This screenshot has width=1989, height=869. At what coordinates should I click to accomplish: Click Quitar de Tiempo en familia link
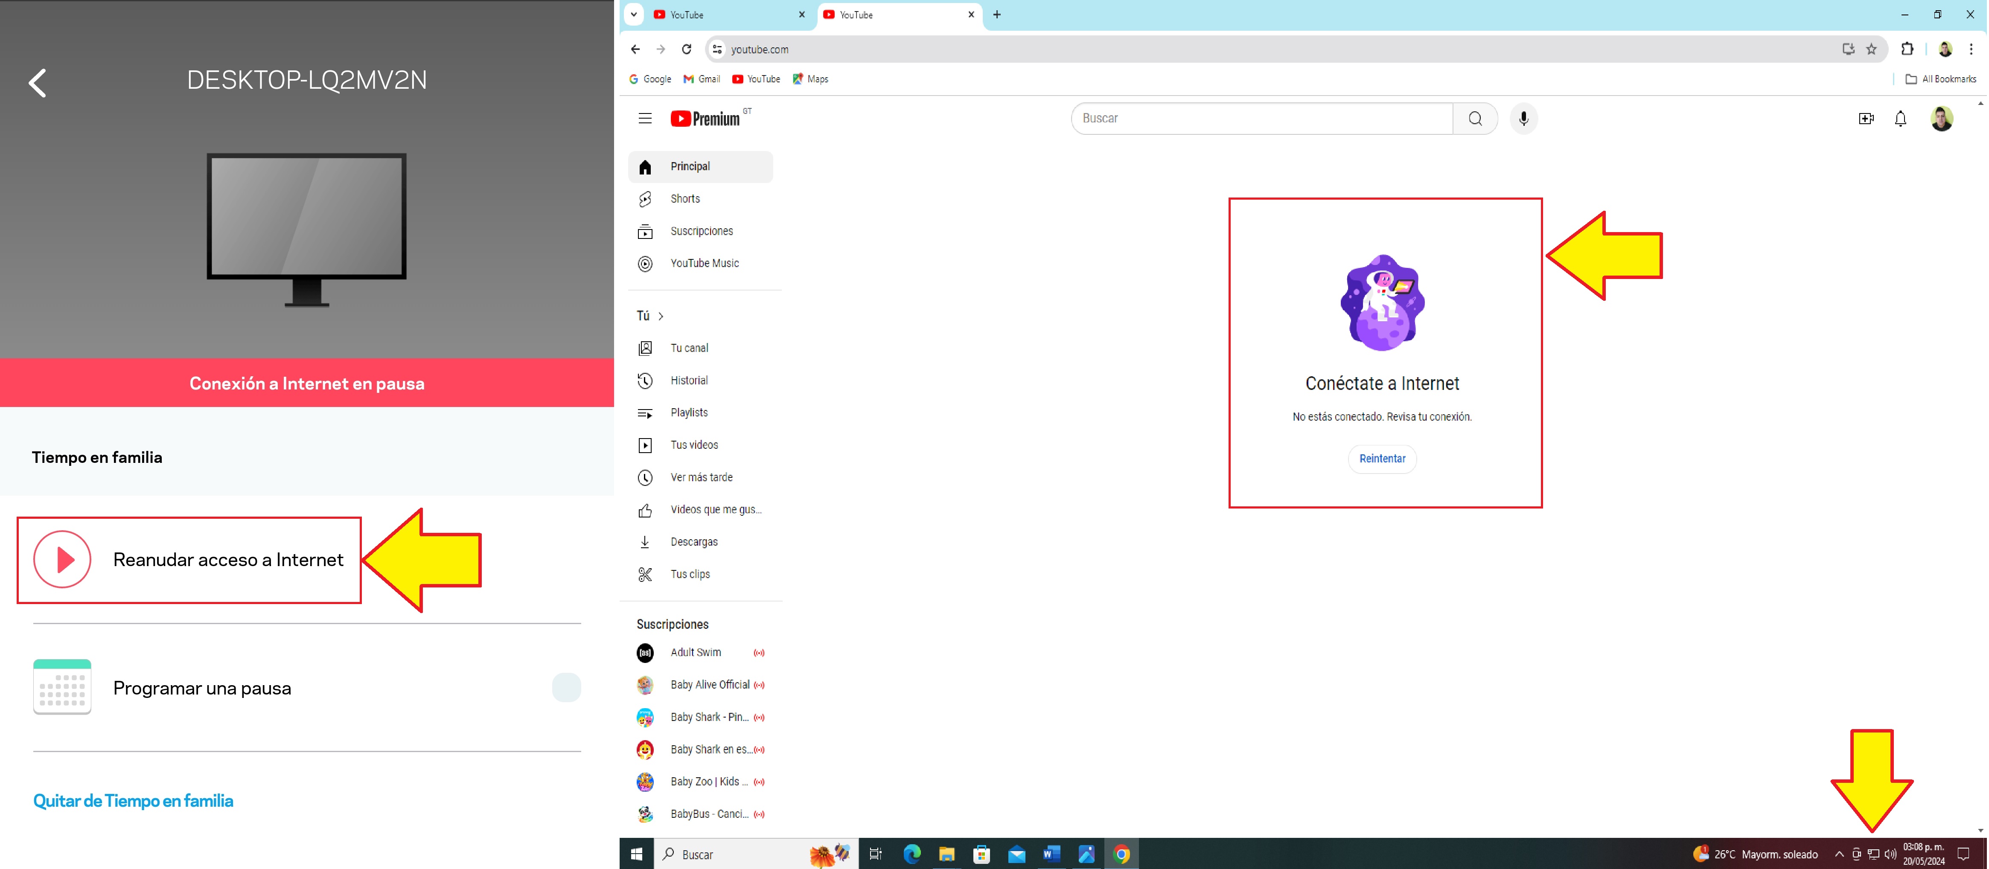click(x=133, y=800)
